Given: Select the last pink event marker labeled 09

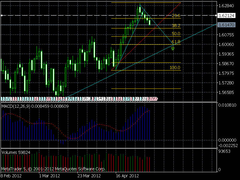Looking at the screenshot, I should tap(153, 99).
